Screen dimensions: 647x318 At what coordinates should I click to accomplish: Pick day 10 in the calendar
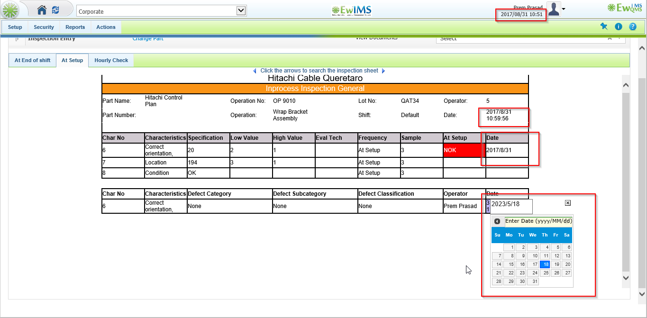(x=533, y=256)
